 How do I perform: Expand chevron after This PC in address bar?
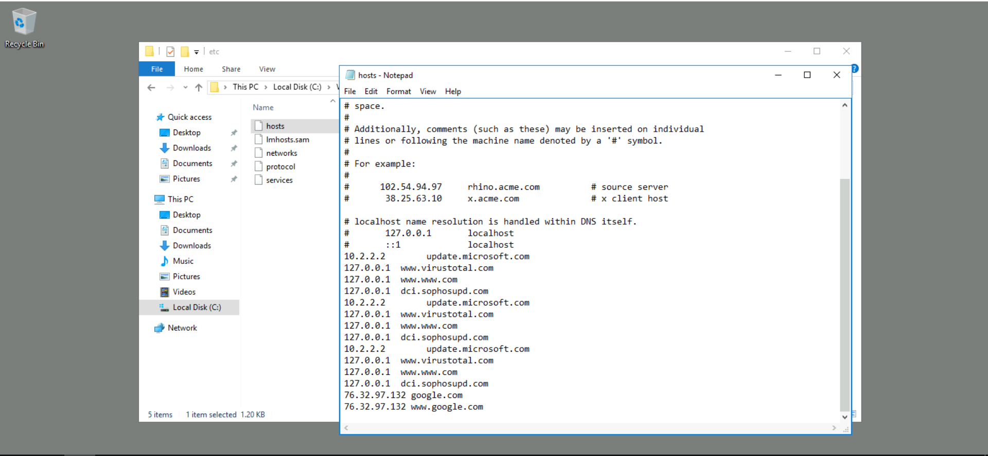[x=266, y=87]
